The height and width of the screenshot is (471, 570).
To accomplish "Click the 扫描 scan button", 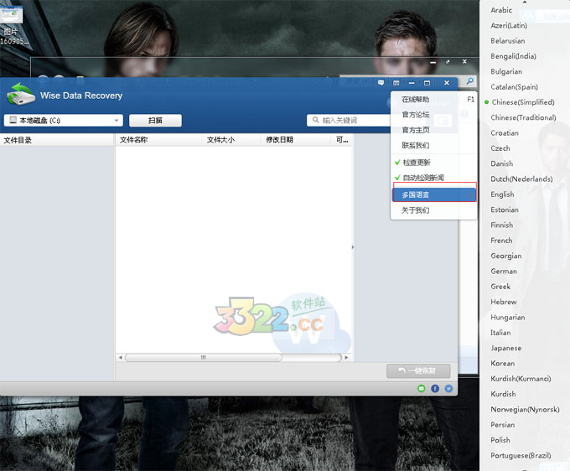I will (154, 121).
